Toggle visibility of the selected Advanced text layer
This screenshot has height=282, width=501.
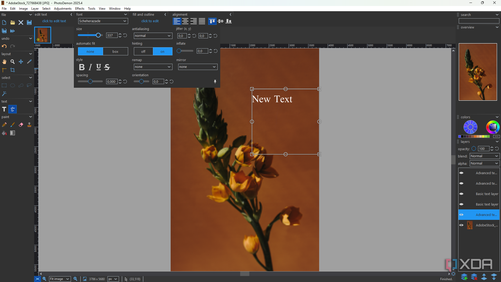[461, 215]
